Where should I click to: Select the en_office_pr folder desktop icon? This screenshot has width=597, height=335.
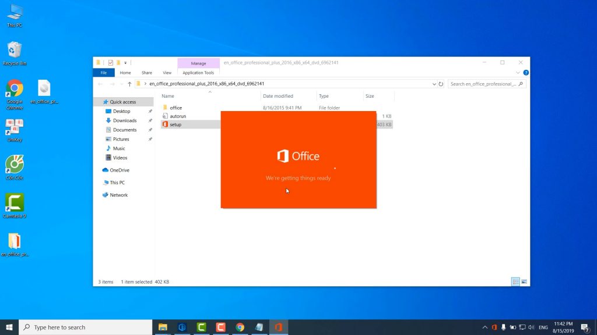point(15,245)
